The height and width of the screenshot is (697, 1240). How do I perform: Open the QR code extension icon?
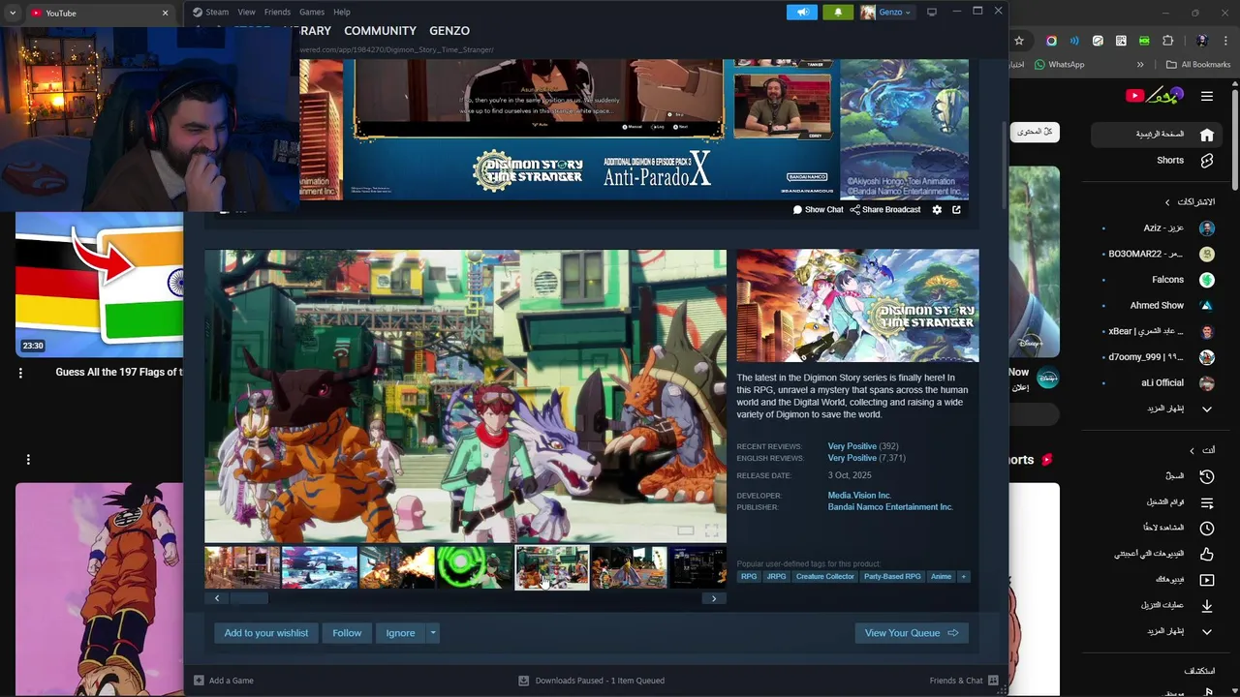[1121, 41]
